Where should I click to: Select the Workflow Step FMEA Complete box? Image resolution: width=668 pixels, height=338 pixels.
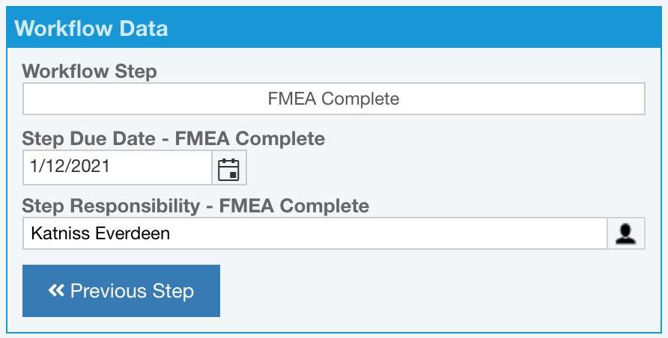tap(333, 99)
